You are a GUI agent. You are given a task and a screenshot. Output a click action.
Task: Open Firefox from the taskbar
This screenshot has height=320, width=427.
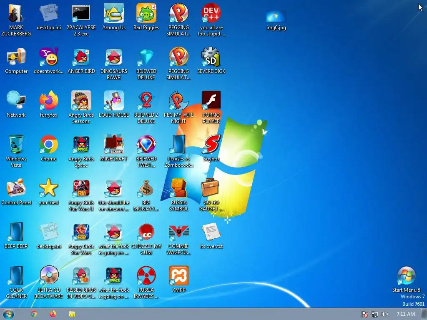(53, 314)
